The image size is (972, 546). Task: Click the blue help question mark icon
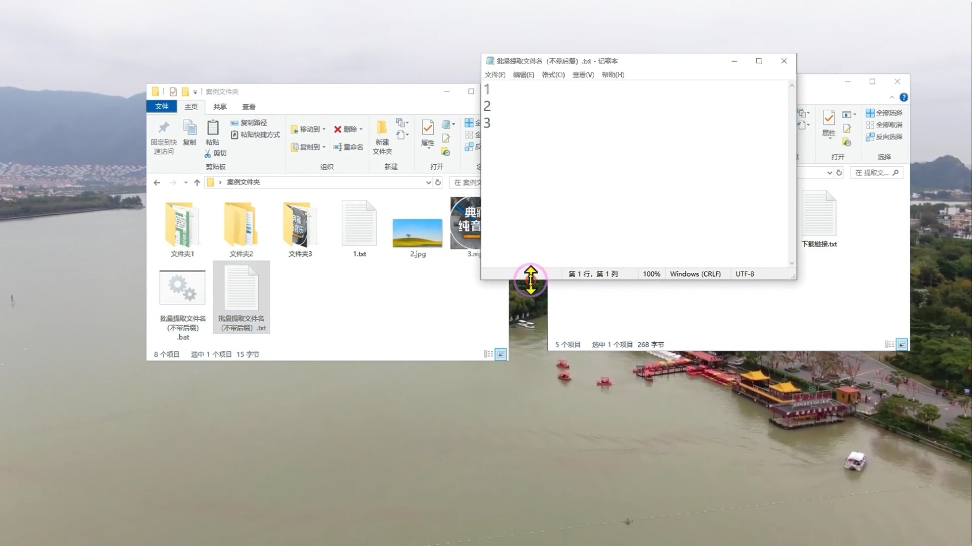(904, 97)
